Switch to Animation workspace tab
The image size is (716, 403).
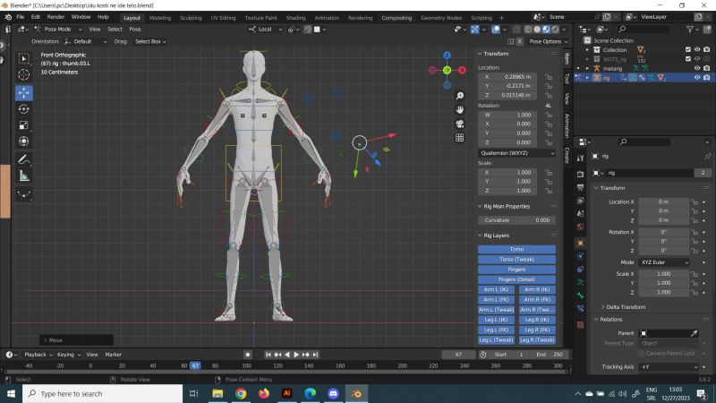pyautogui.click(x=327, y=18)
